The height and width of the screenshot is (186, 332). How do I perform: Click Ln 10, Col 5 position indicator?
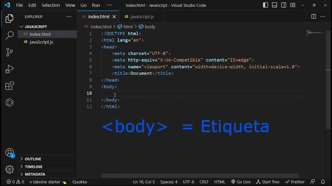pyautogui.click(x=144, y=182)
